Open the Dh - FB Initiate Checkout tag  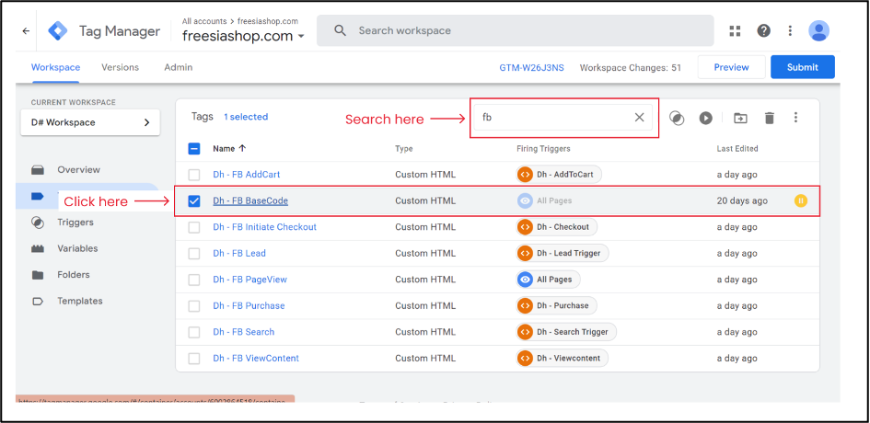click(264, 227)
